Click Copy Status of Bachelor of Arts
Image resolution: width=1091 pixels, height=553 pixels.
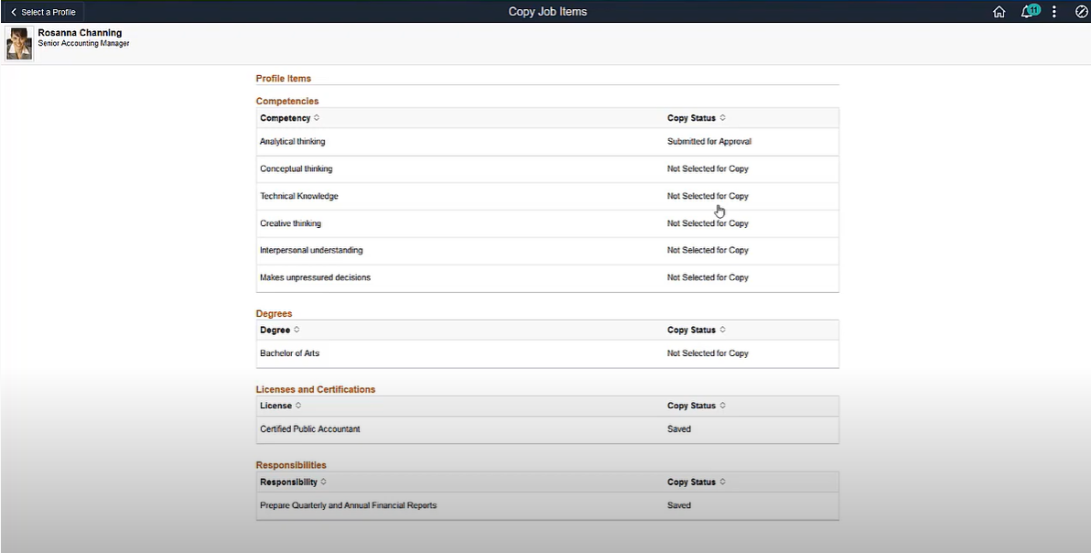point(708,353)
